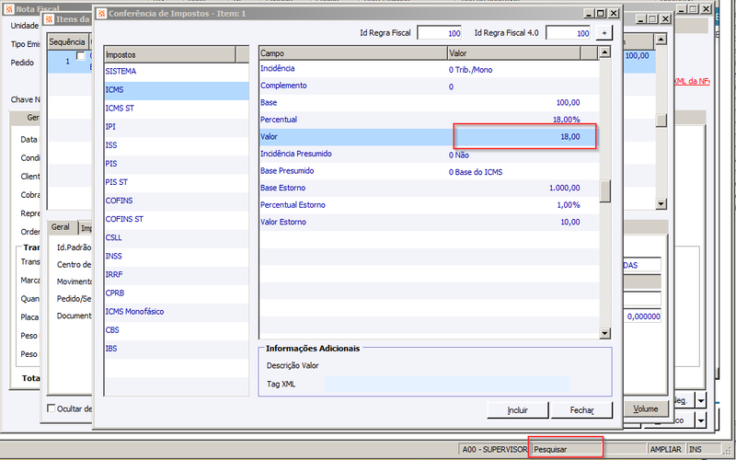Toggle the sequence 1 item checkbox
Image resolution: width=736 pixels, height=460 pixels.
click(x=81, y=56)
